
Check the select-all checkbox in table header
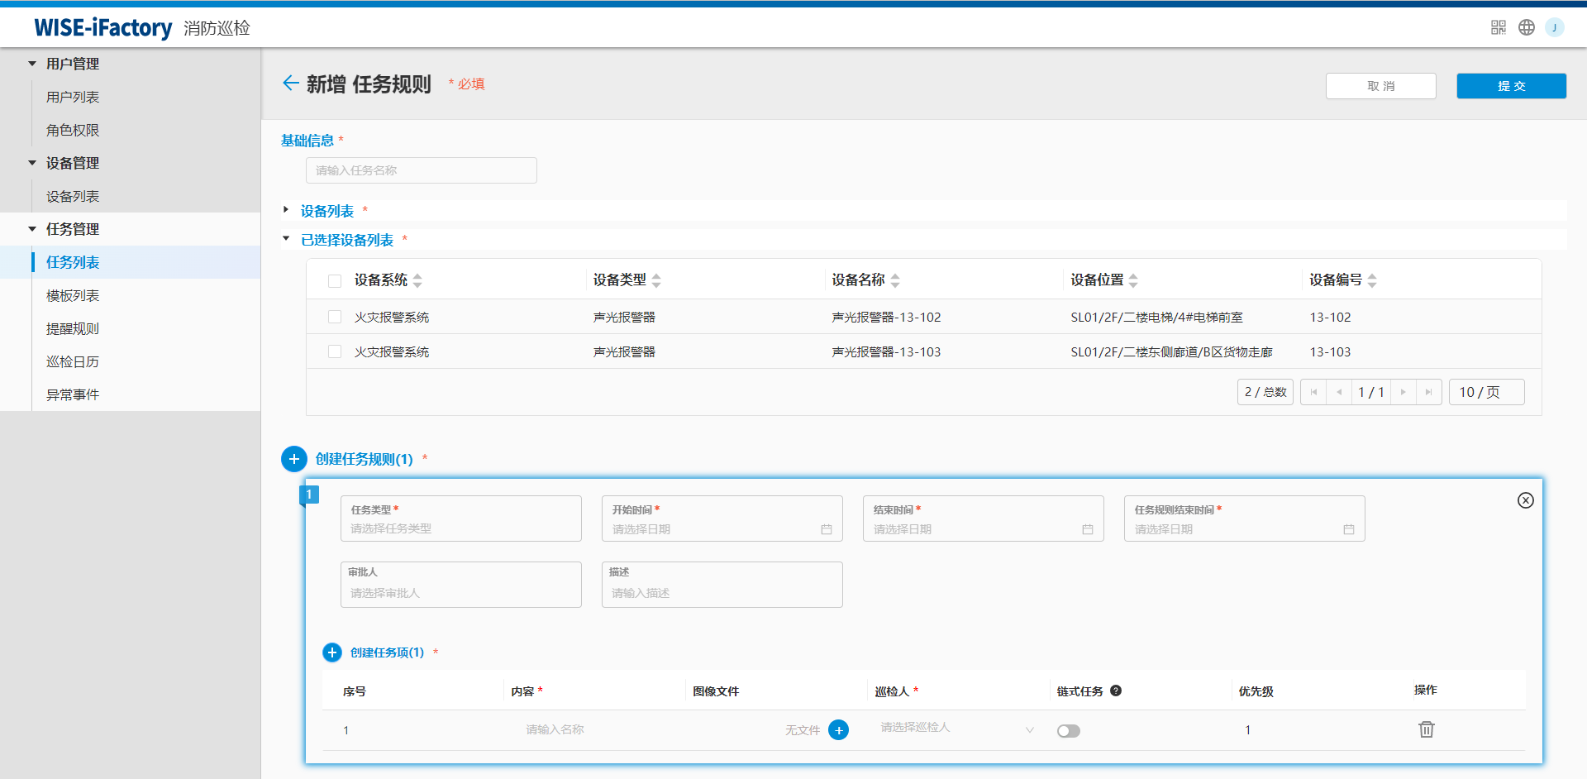tap(335, 281)
